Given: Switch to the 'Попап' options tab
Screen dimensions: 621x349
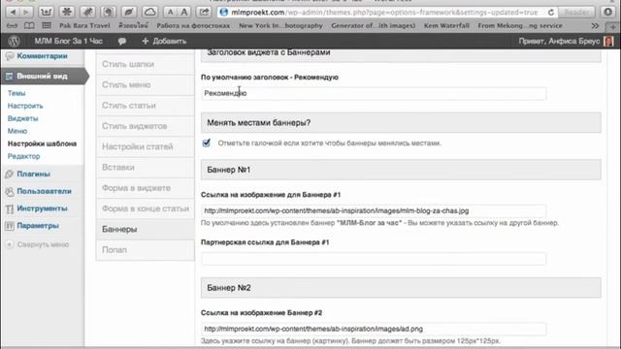Looking at the screenshot, I should [x=145, y=250].
